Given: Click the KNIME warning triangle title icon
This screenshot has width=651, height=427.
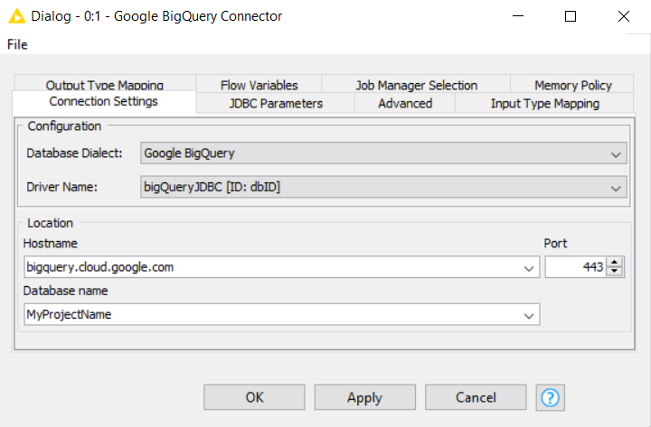Looking at the screenshot, I should click(17, 16).
